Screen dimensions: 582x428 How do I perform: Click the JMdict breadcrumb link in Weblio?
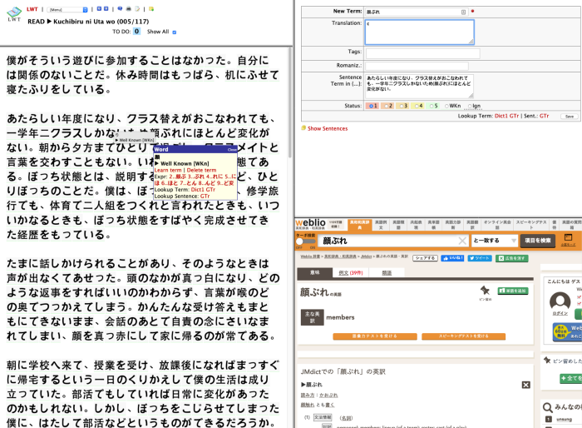pos(366,256)
